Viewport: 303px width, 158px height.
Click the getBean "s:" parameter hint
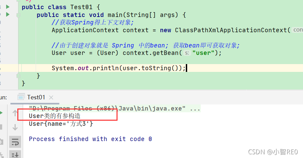[x=187, y=53]
